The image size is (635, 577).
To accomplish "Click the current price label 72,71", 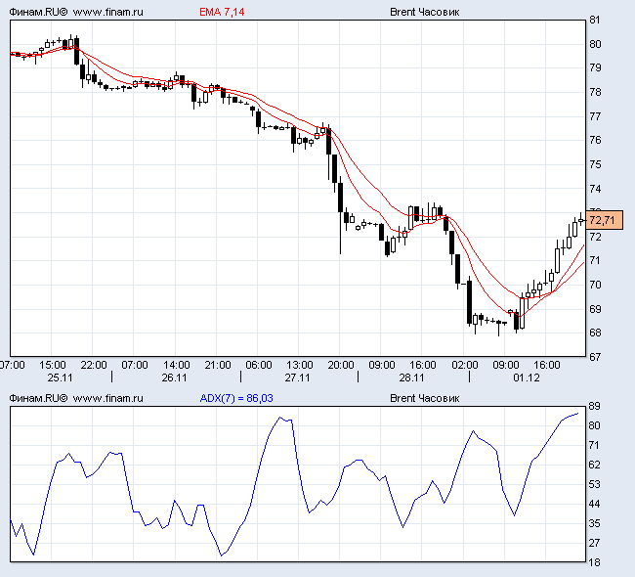I will [603, 220].
